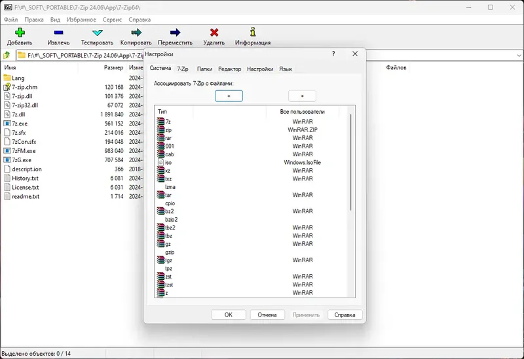The width and height of the screenshot is (524, 359).
Task: Open the Избранное menu
Action: (x=81, y=20)
